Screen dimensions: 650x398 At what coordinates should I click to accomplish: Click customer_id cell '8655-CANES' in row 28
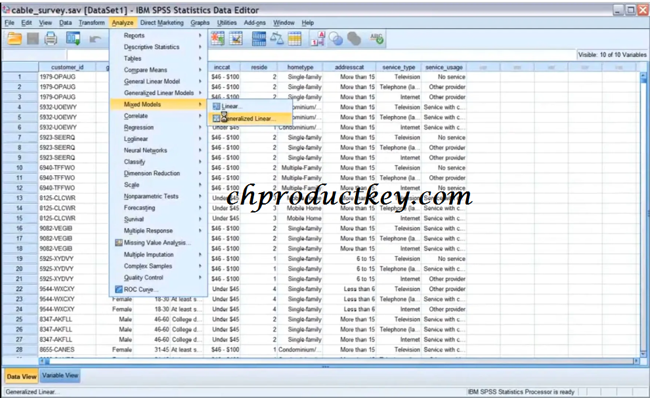pos(67,349)
